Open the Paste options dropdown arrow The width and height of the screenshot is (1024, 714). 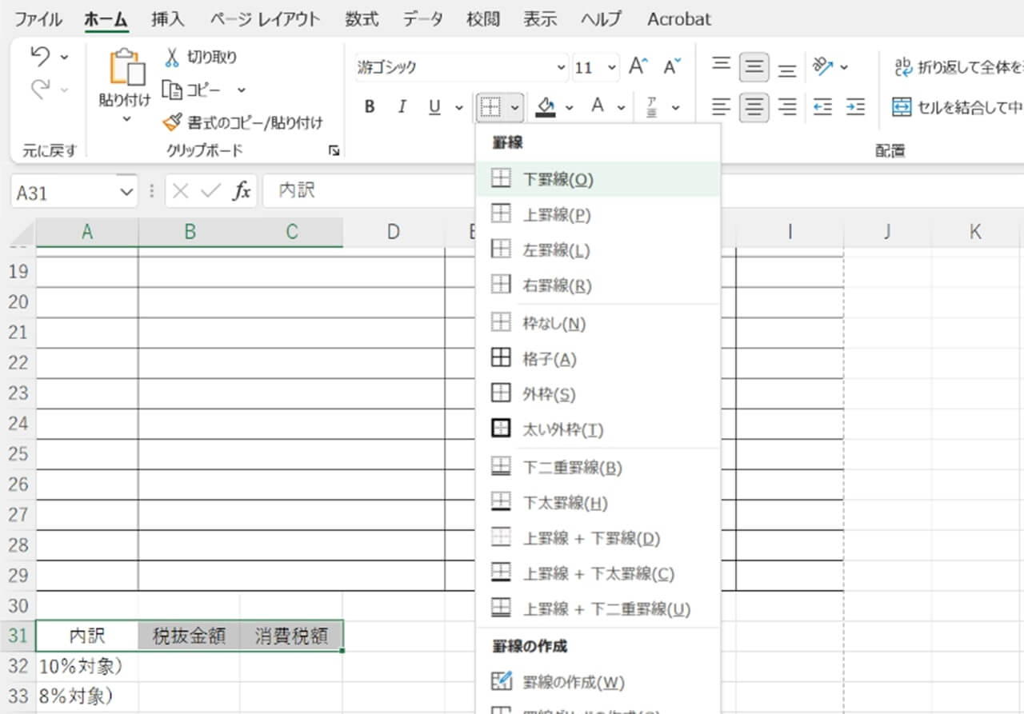(126, 118)
